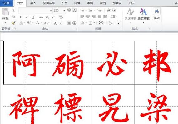Viewport: 178px width, 124px height.
Task: Switch to the 视图 (View) tab
Action: [103, 3]
